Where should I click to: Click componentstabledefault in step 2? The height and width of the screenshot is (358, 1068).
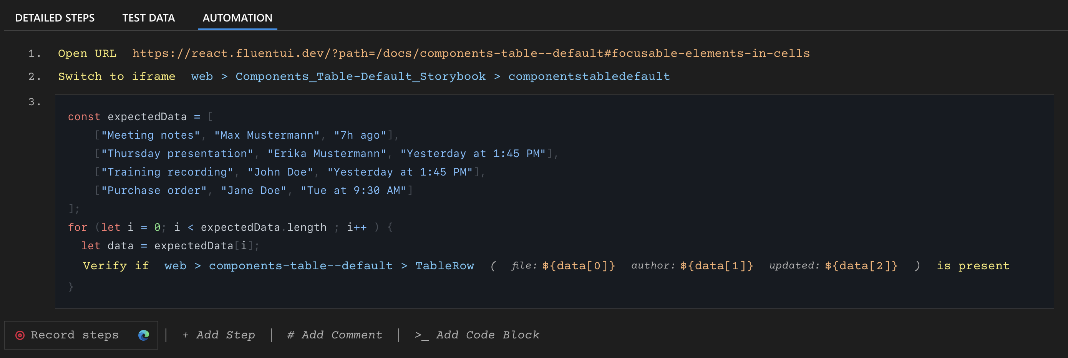coord(589,77)
